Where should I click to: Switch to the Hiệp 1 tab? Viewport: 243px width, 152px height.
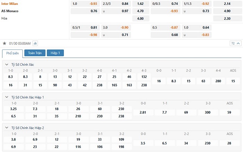point(55,53)
